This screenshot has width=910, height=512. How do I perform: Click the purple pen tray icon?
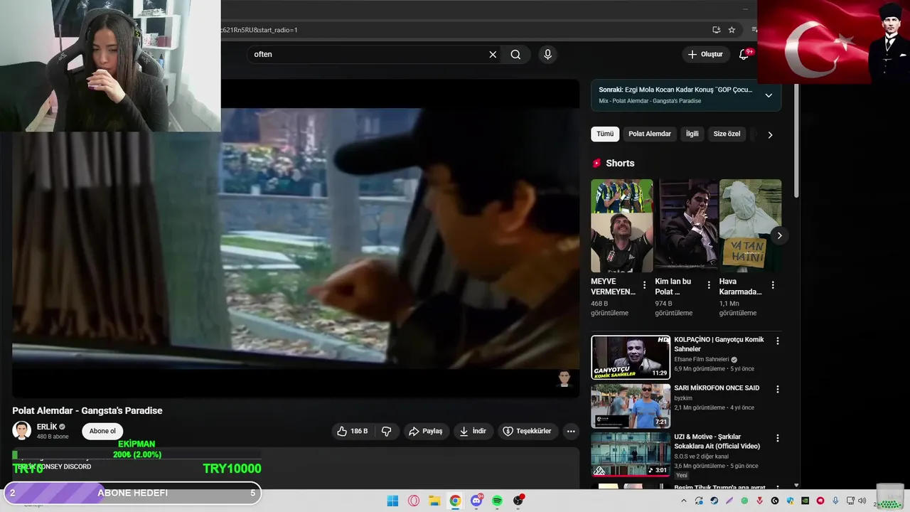tap(729, 501)
